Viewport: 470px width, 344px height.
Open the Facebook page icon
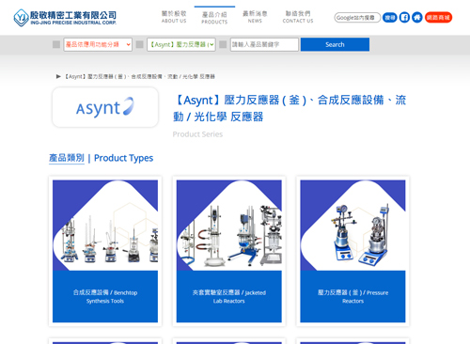point(404,17)
